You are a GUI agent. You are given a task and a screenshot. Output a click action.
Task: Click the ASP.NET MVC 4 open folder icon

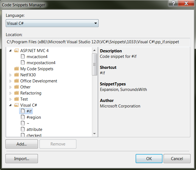click(16, 51)
